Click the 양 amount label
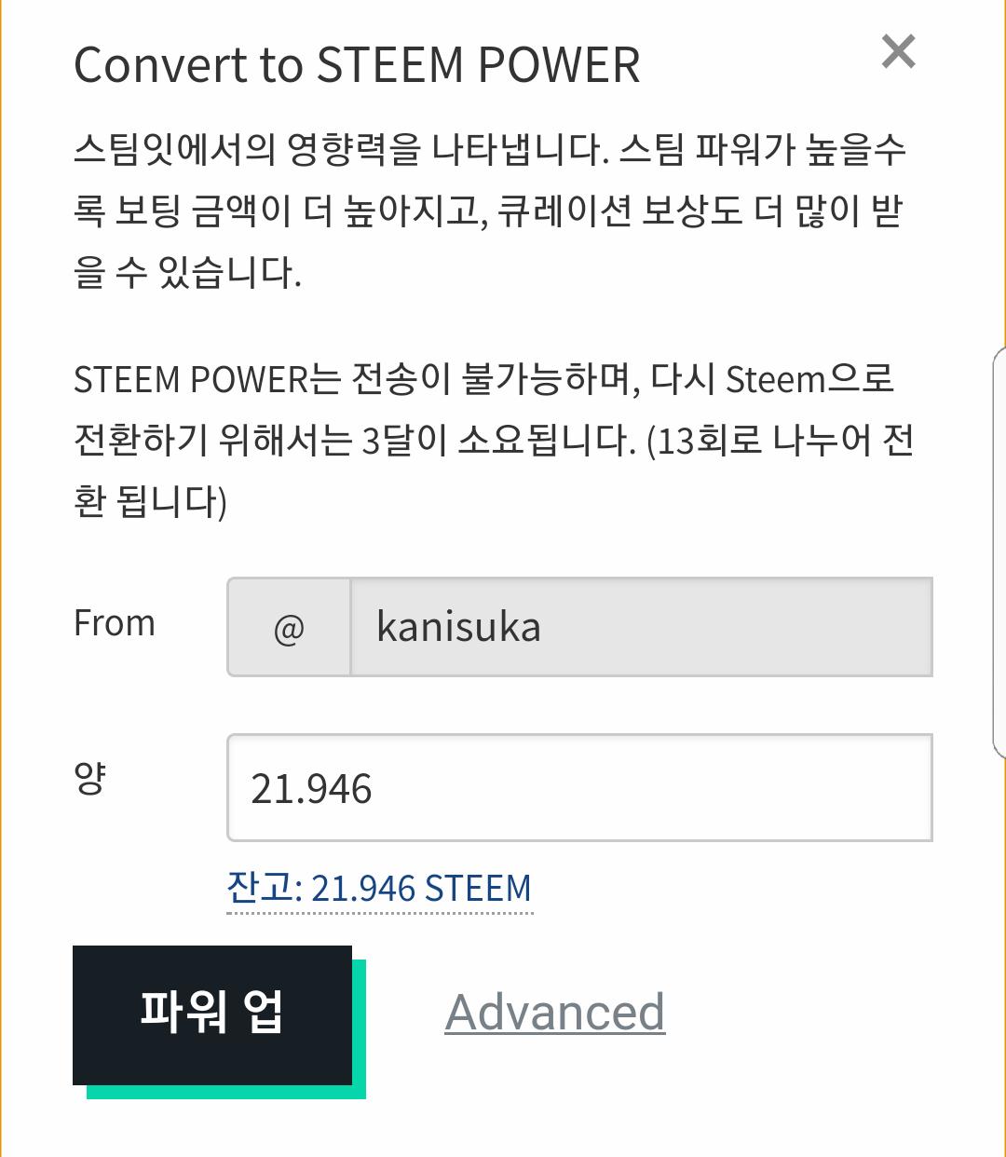This screenshot has width=1006, height=1157. [90, 777]
